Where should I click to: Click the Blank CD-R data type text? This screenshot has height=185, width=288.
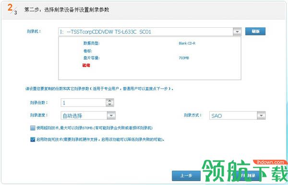[x=187, y=43]
